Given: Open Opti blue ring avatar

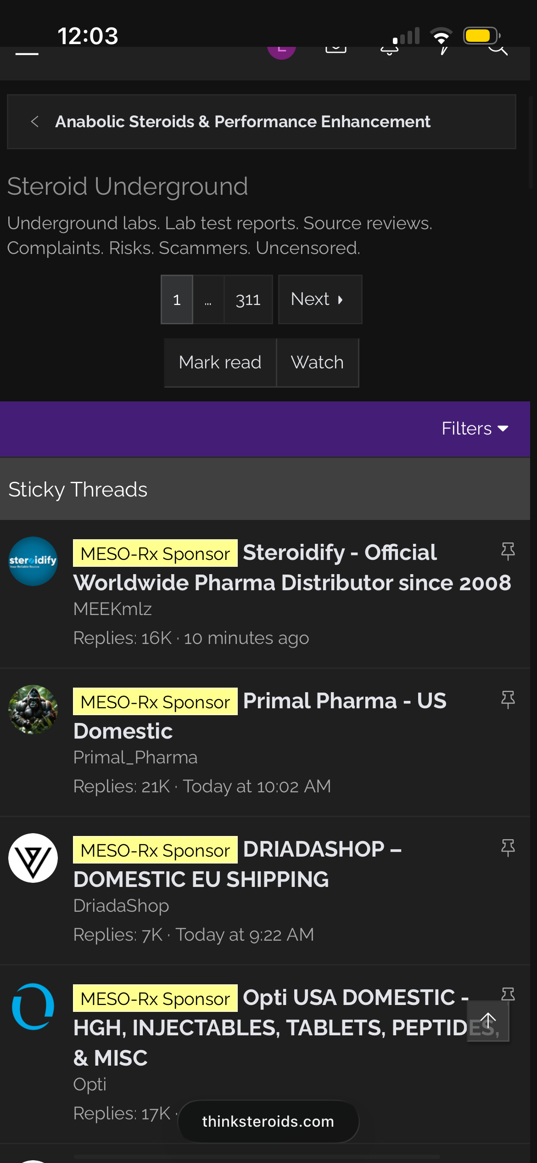Looking at the screenshot, I should 33,1006.
